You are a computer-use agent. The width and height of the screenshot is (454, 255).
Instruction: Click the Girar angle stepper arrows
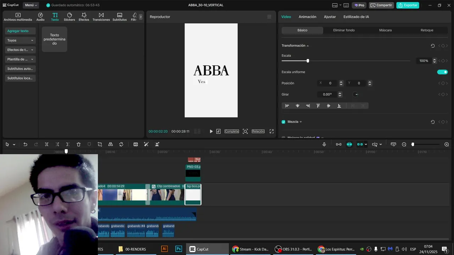[340, 95]
